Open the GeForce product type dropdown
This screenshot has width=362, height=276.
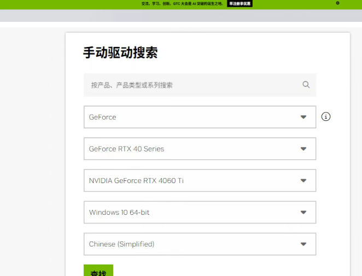point(191,117)
